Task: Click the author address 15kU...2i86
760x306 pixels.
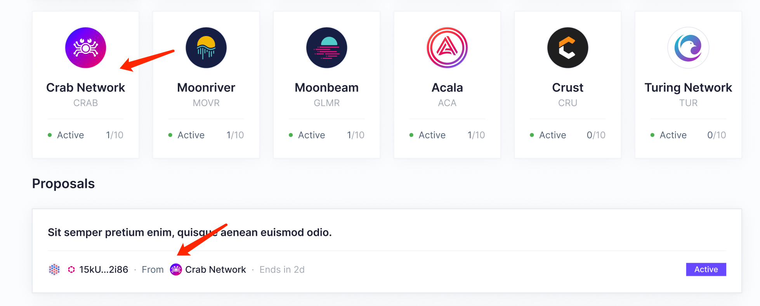Action: [104, 270]
